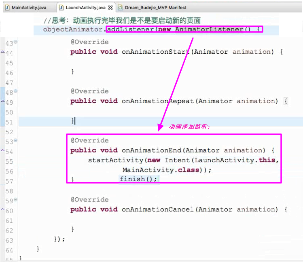Place cursor on startActivity call at line 55
Screen dimensions: 303x262
(116, 160)
